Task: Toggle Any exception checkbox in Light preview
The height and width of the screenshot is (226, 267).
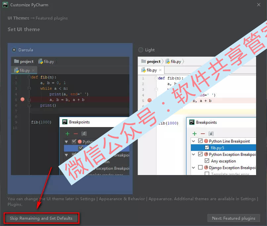Action: tap(207, 161)
